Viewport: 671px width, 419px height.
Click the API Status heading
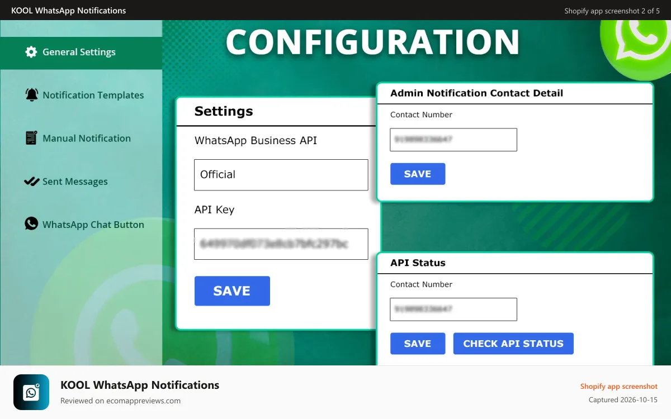pyautogui.click(x=418, y=263)
